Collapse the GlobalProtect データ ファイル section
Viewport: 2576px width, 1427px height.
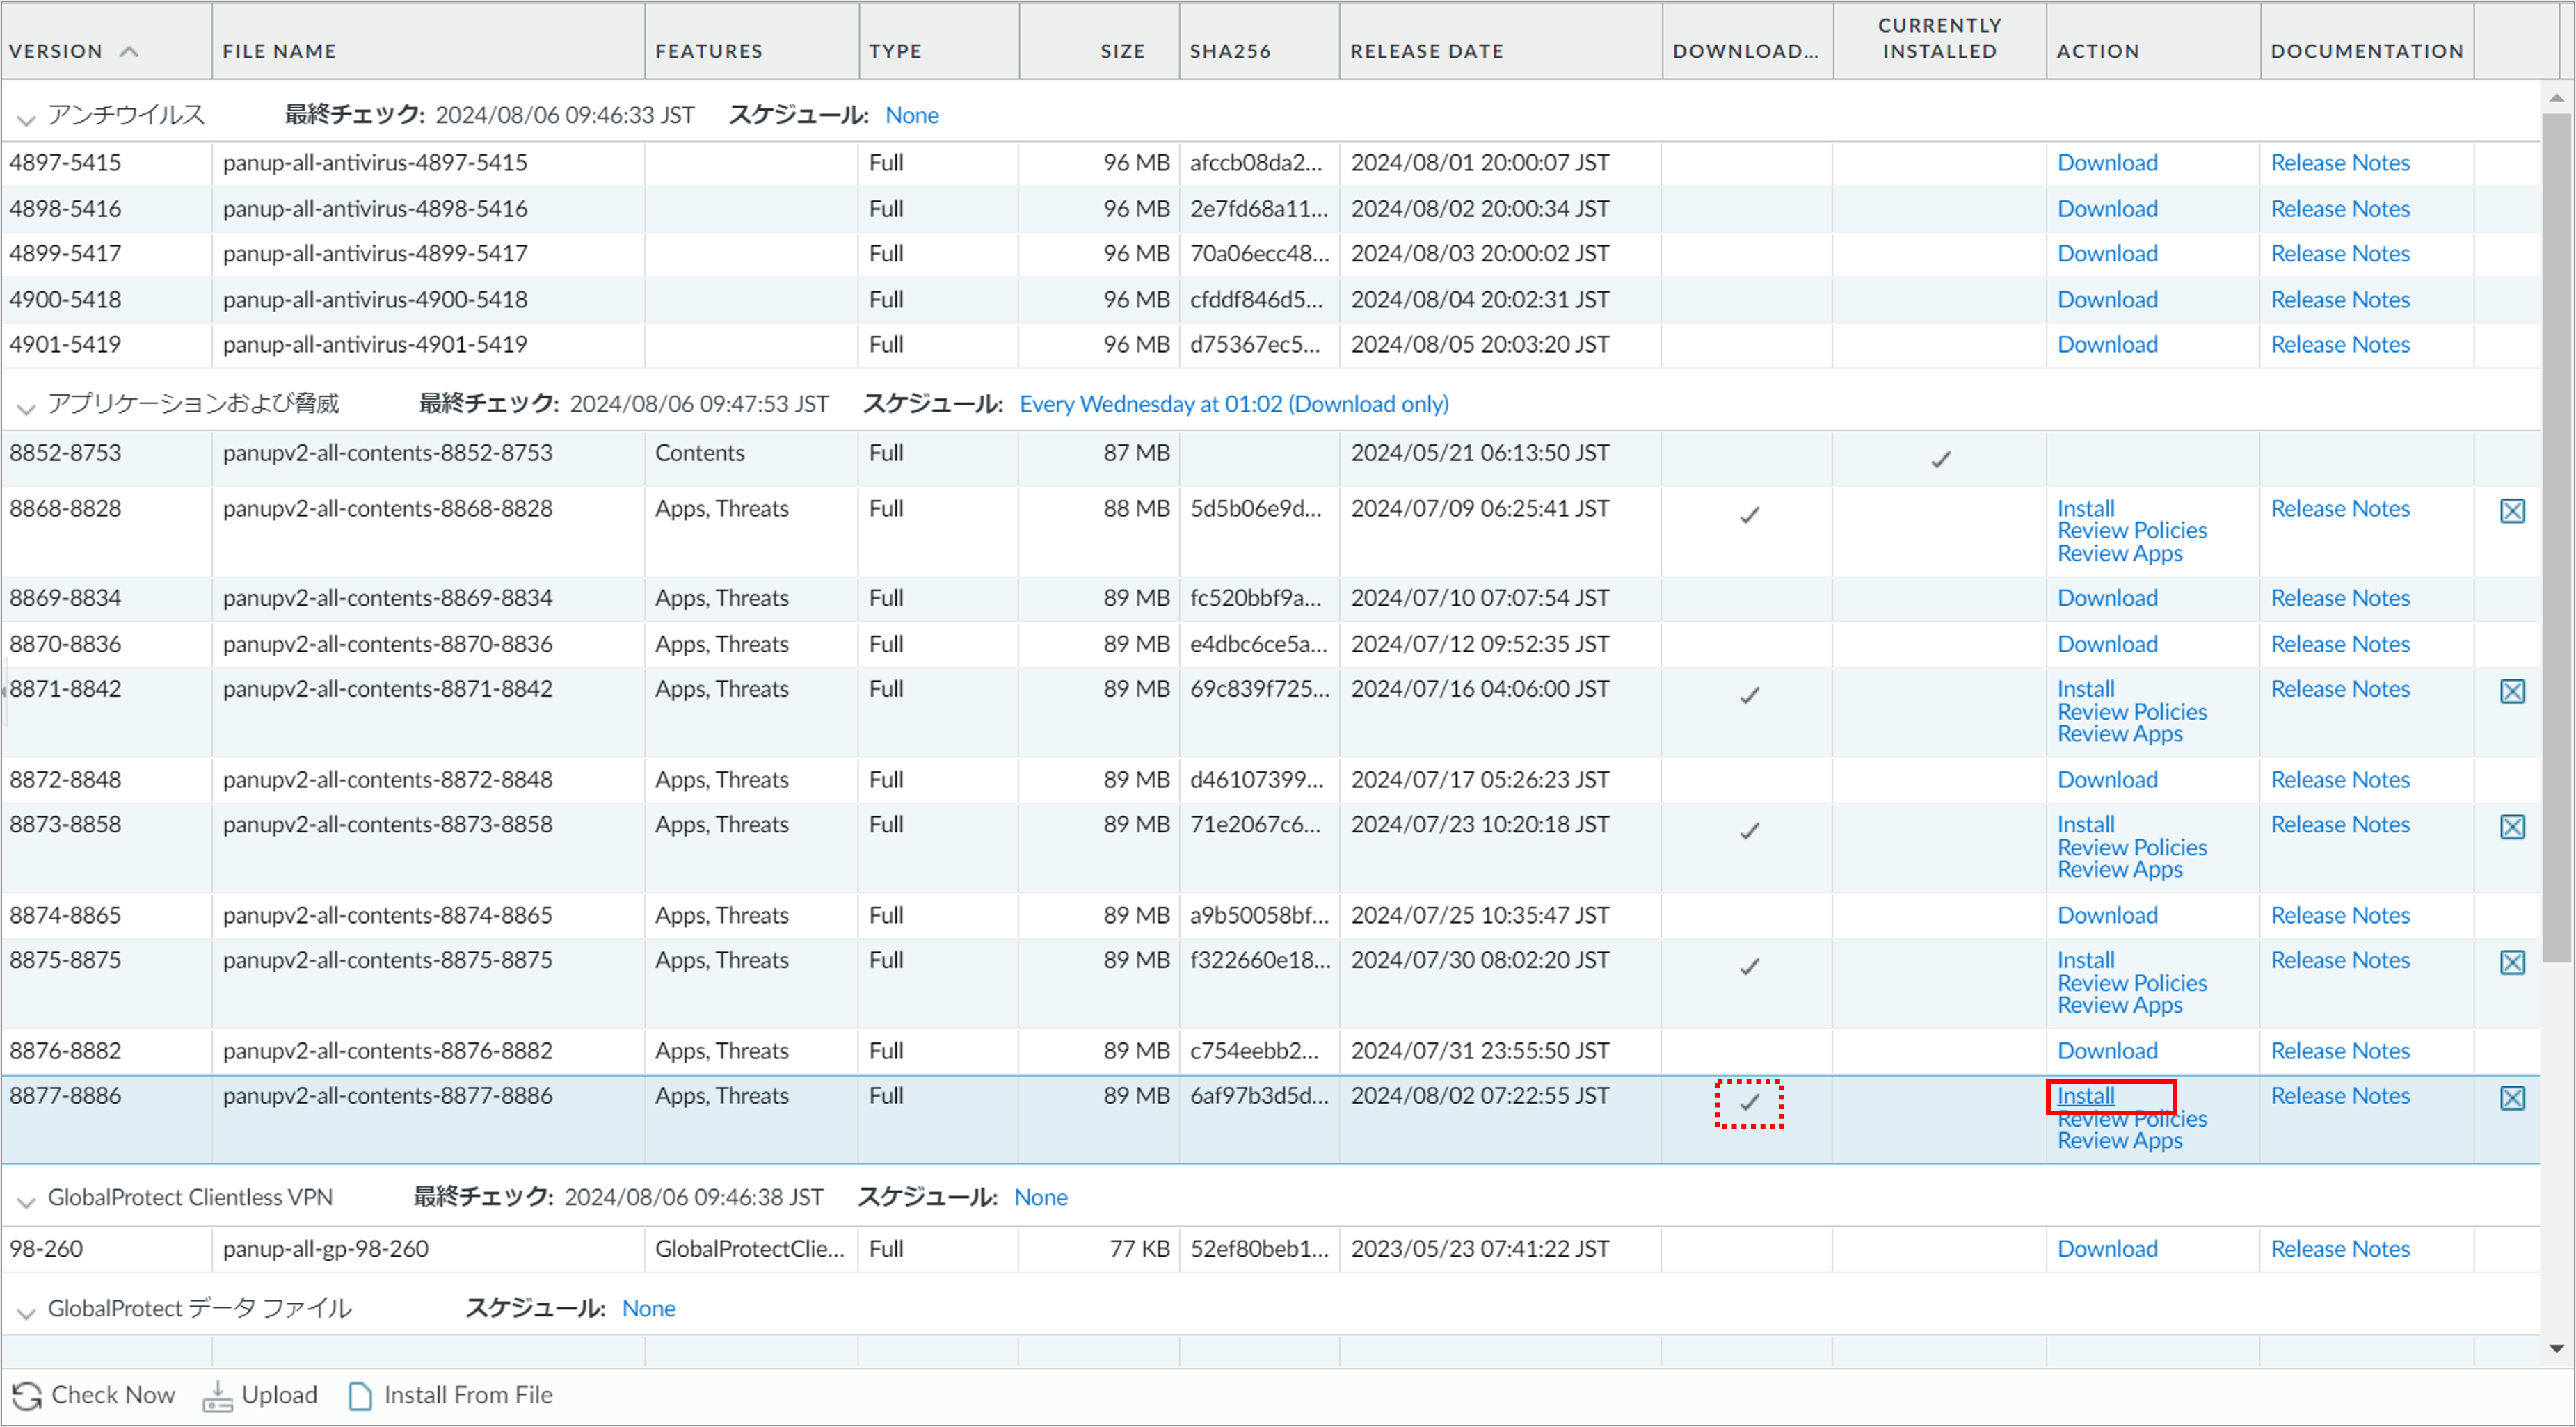coord(26,1313)
